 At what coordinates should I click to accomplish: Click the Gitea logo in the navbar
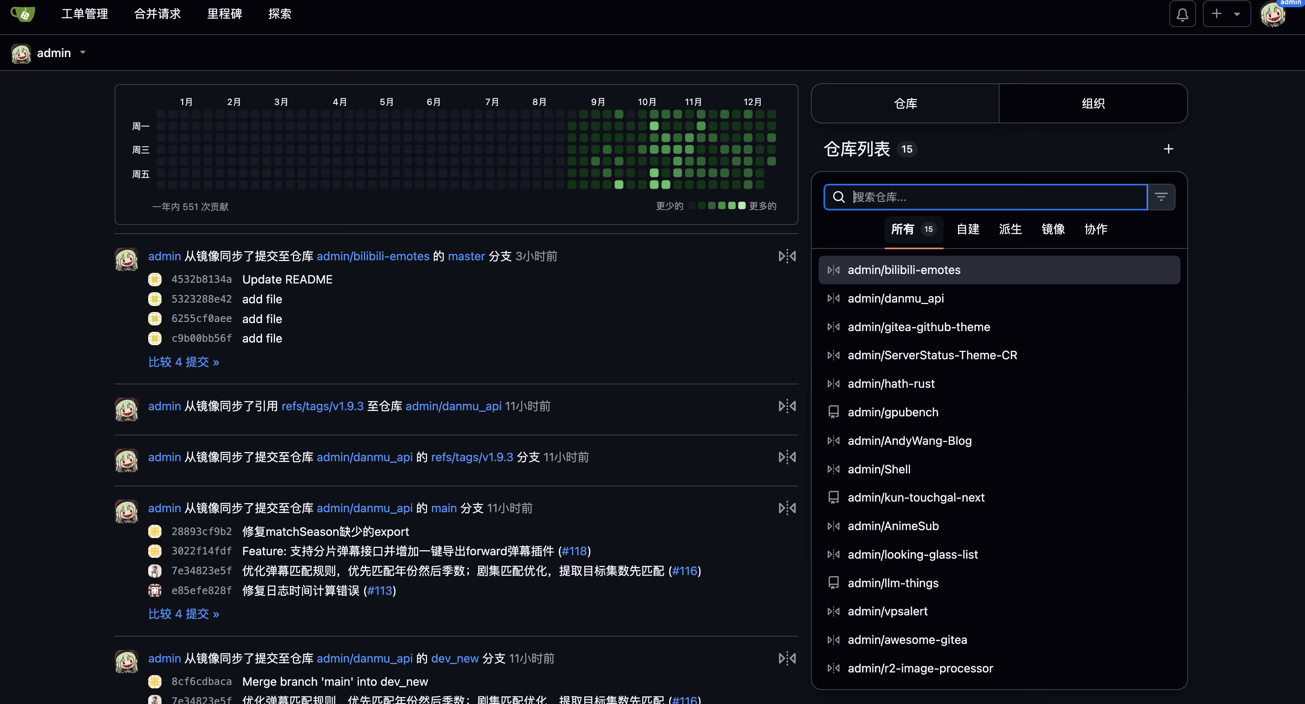(22, 14)
